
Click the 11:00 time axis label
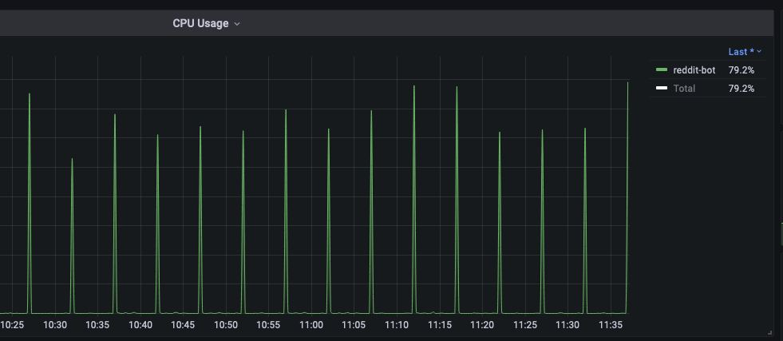(311, 325)
